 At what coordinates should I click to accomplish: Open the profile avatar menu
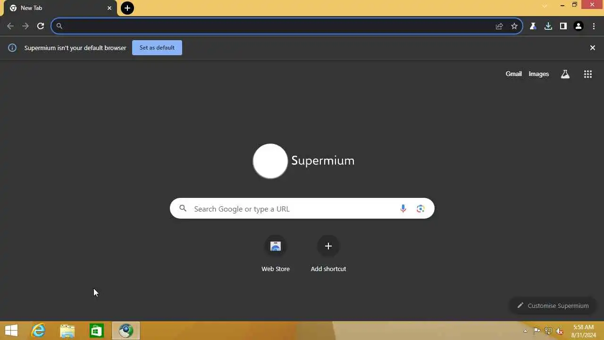(x=579, y=26)
